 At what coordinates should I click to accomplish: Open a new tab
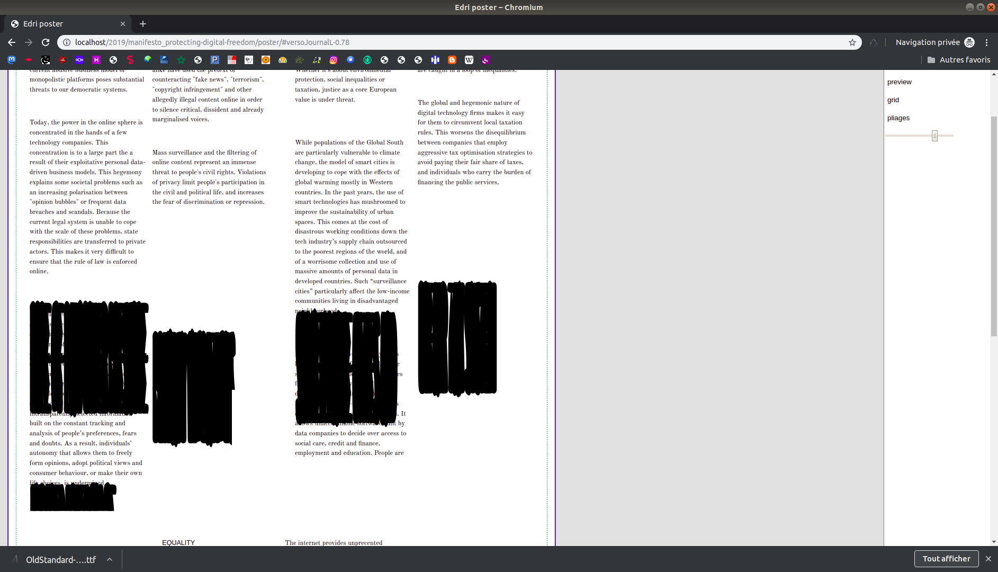click(143, 24)
